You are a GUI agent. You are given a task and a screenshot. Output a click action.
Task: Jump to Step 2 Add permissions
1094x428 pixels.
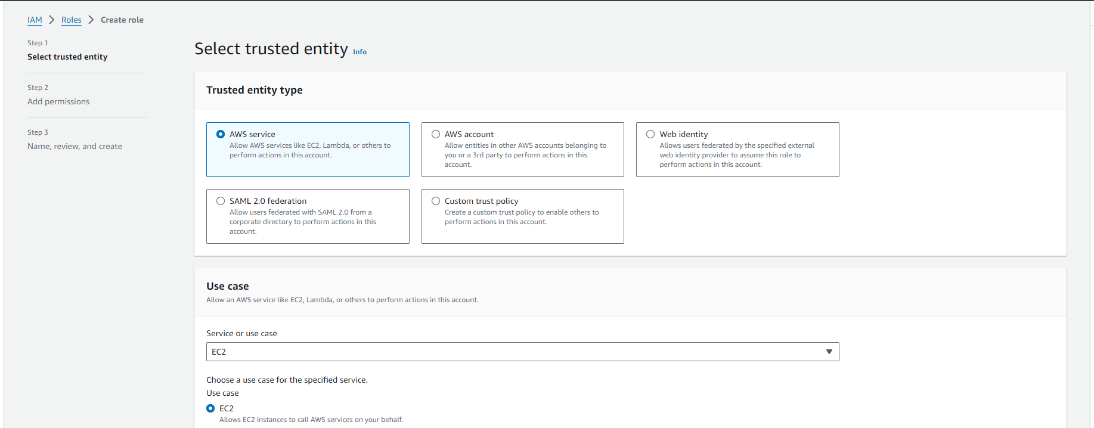tap(58, 101)
